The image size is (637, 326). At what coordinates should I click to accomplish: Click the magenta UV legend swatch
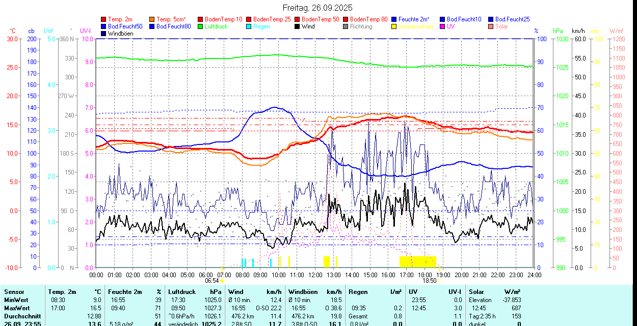[443, 26]
